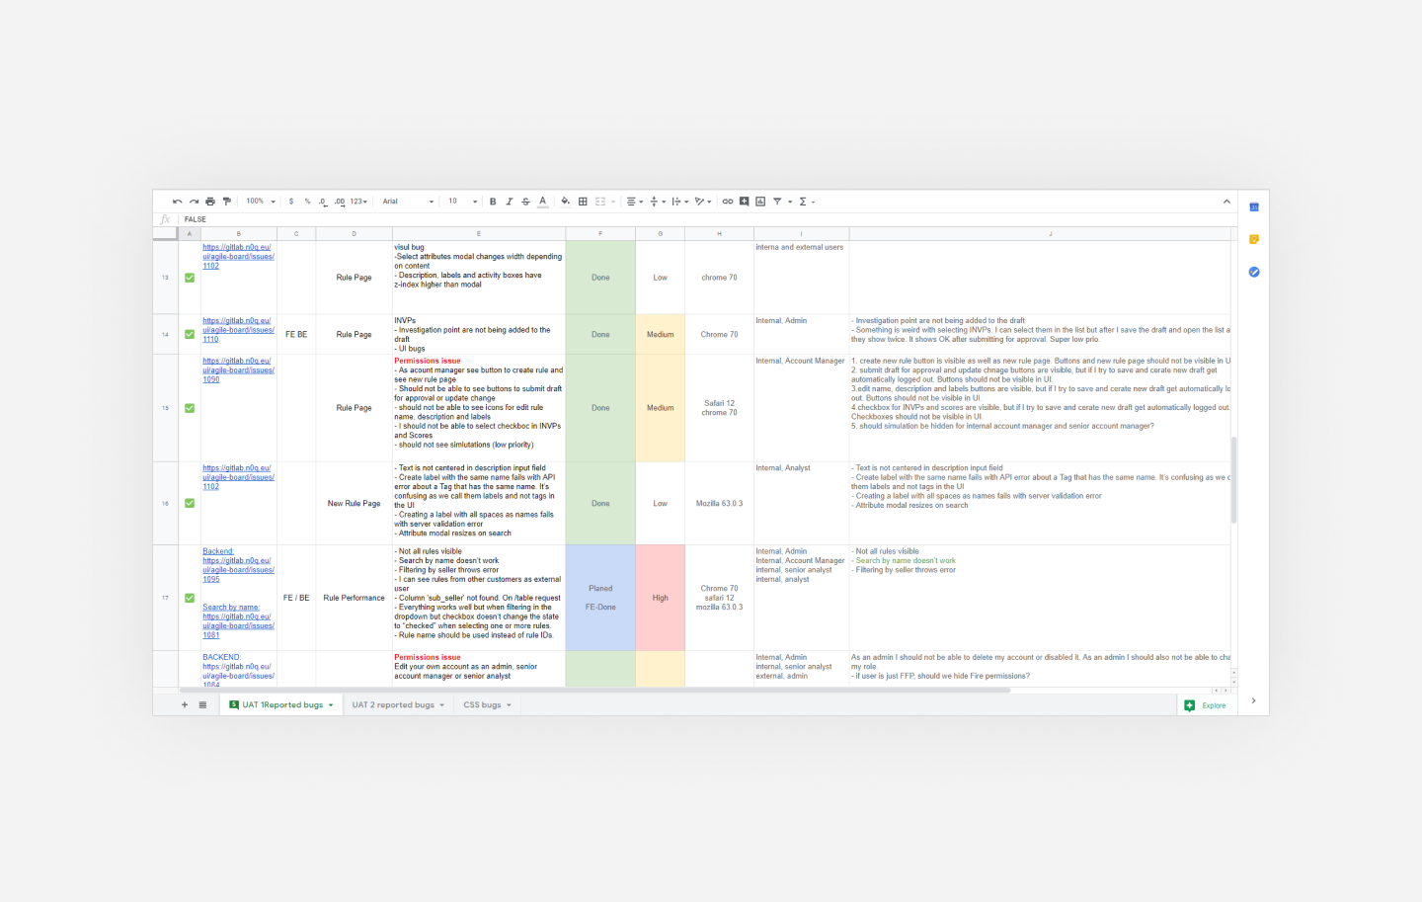The width and height of the screenshot is (1422, 902).
Task: Insert a link using the link icon
Action: pyautogui.click(x=728, y=202)
